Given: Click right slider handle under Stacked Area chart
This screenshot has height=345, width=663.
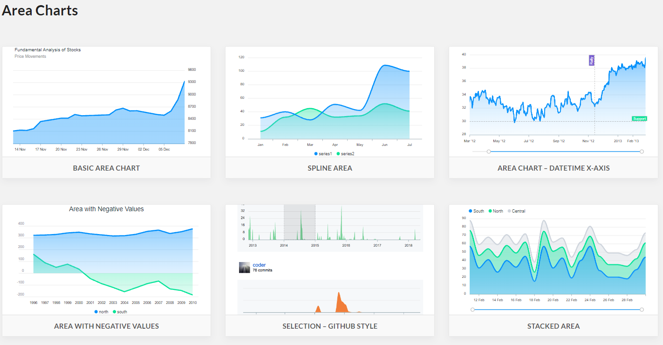Looking at the screenshot, I should (642, 310).
